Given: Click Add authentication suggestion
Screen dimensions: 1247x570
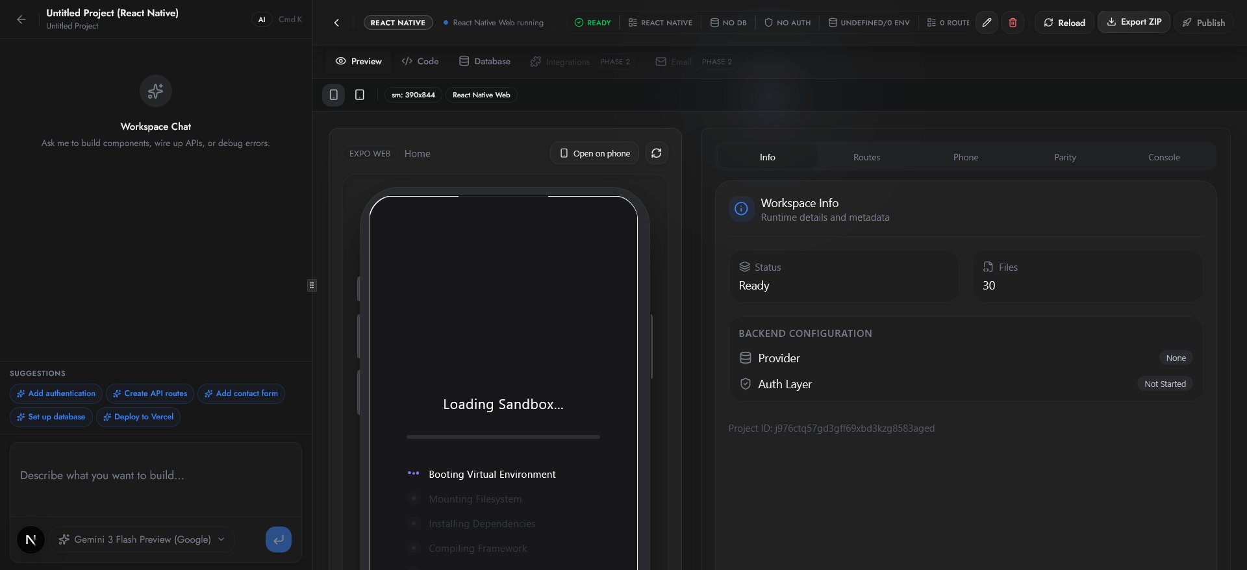Looking at the screenshot, I should [x=56, y=393].
